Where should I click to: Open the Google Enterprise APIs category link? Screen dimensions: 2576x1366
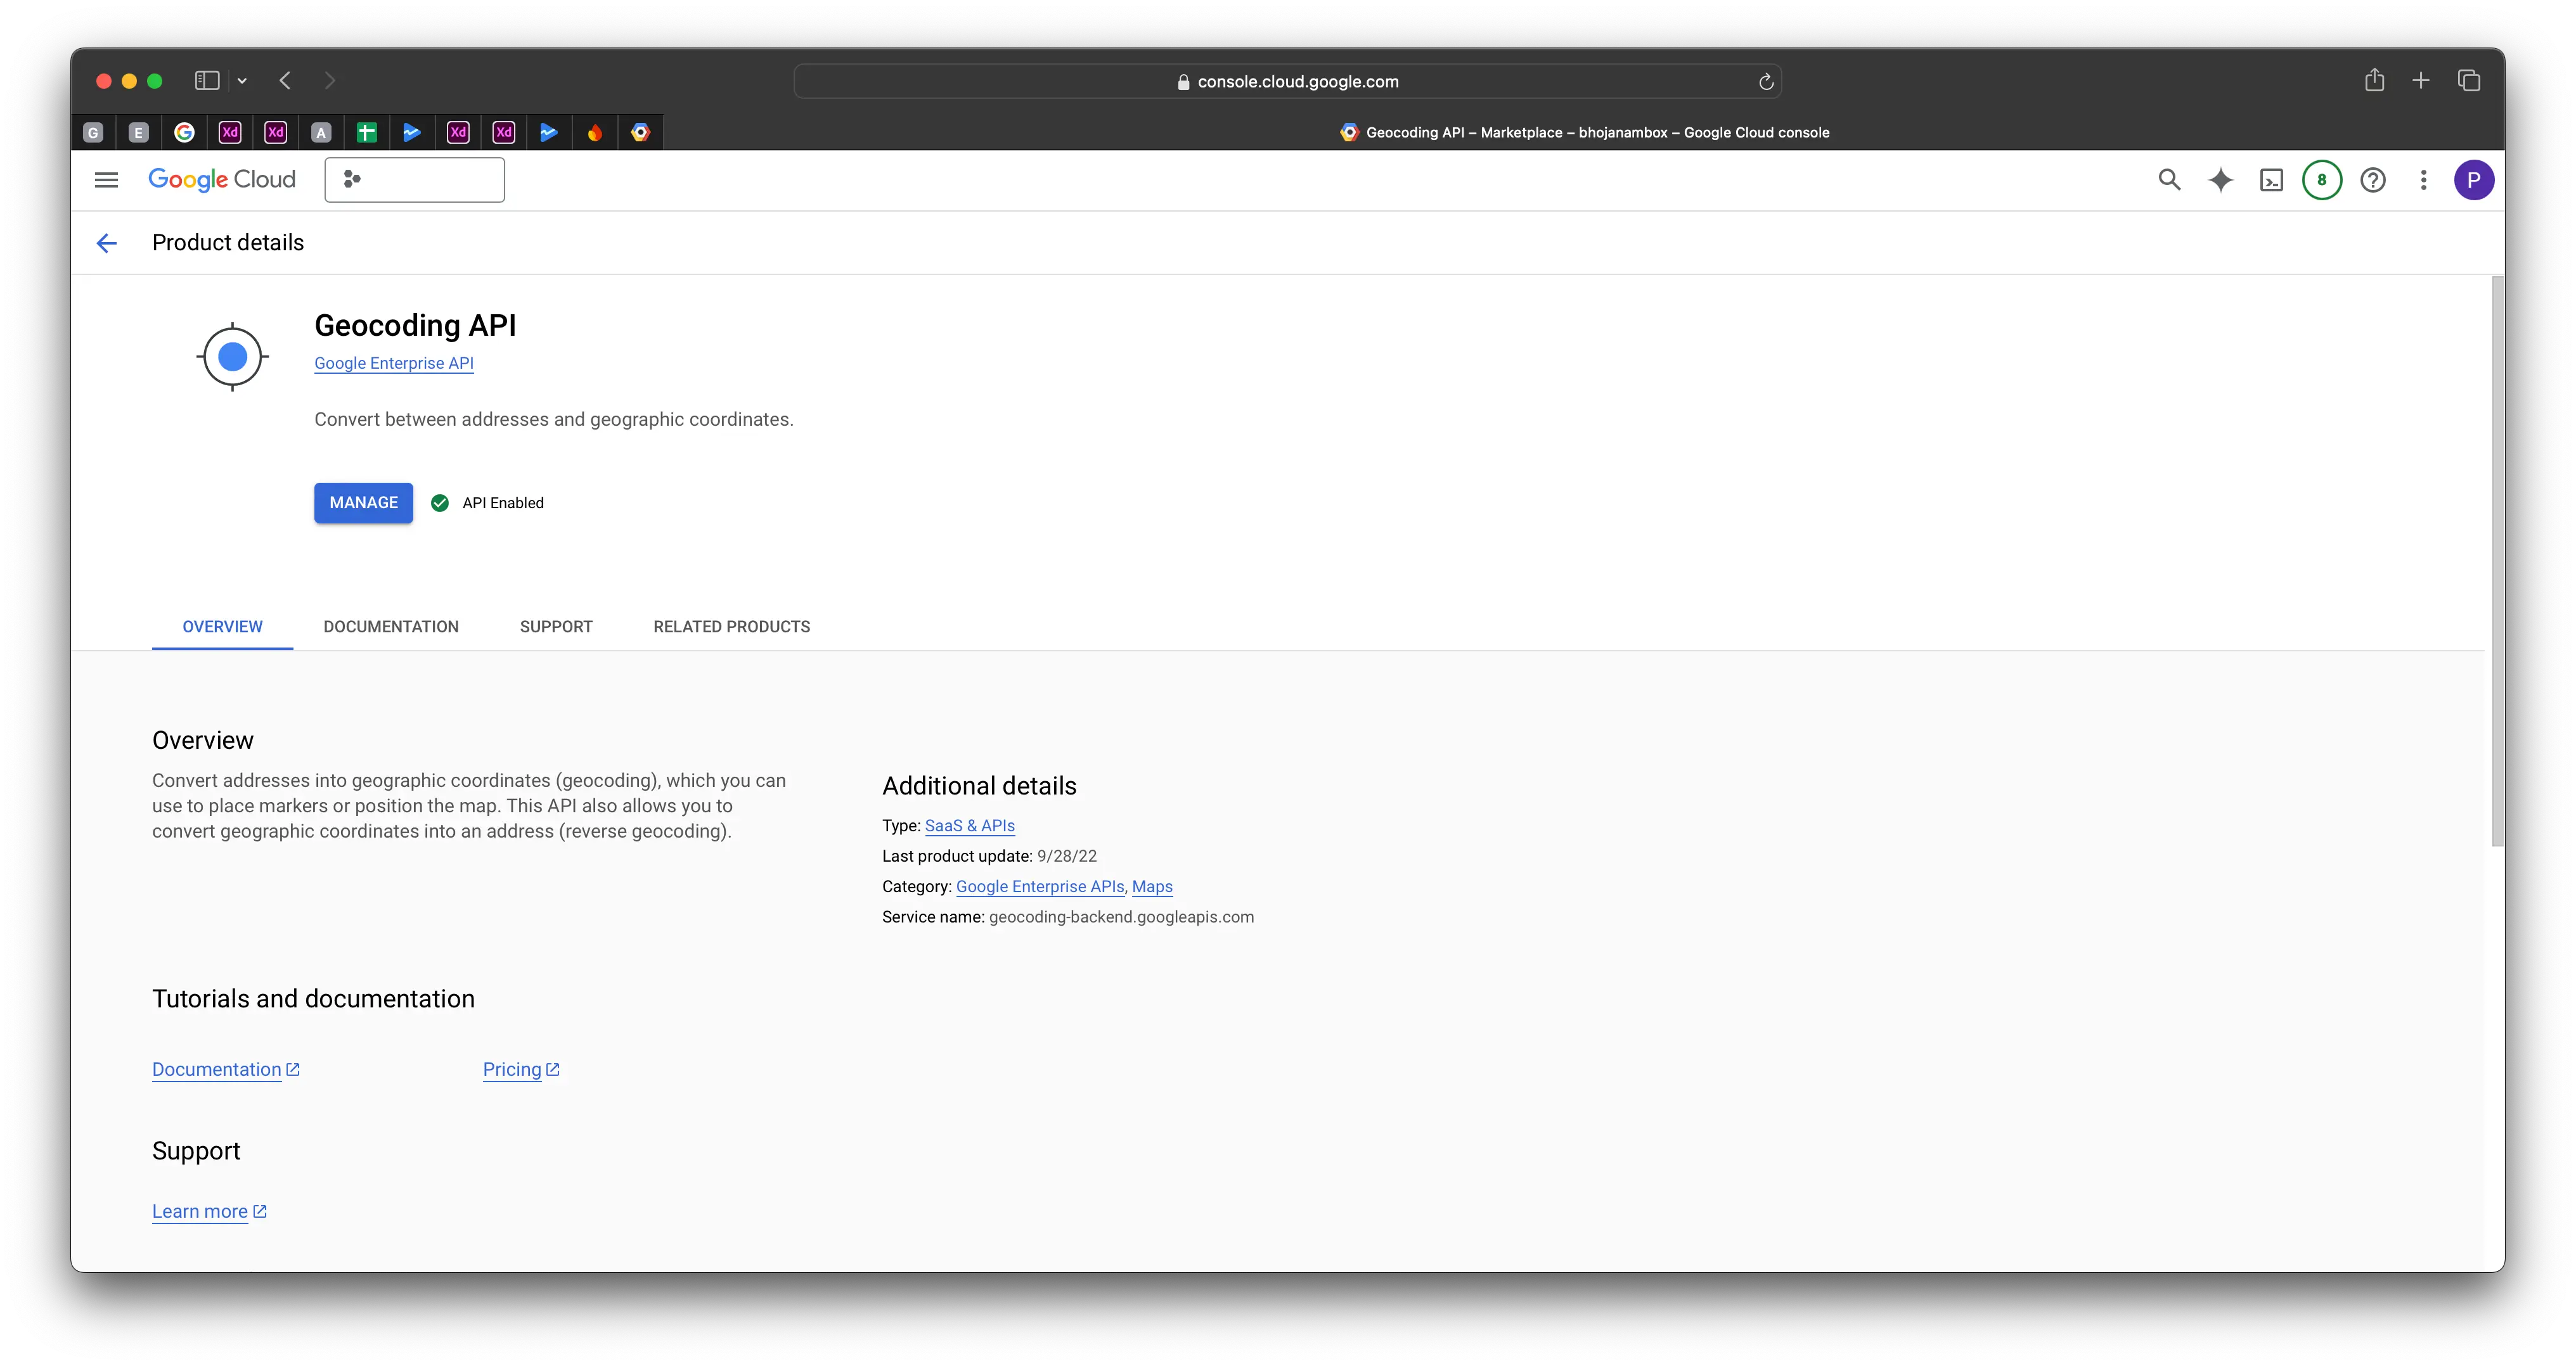(x=1040, y=886)
